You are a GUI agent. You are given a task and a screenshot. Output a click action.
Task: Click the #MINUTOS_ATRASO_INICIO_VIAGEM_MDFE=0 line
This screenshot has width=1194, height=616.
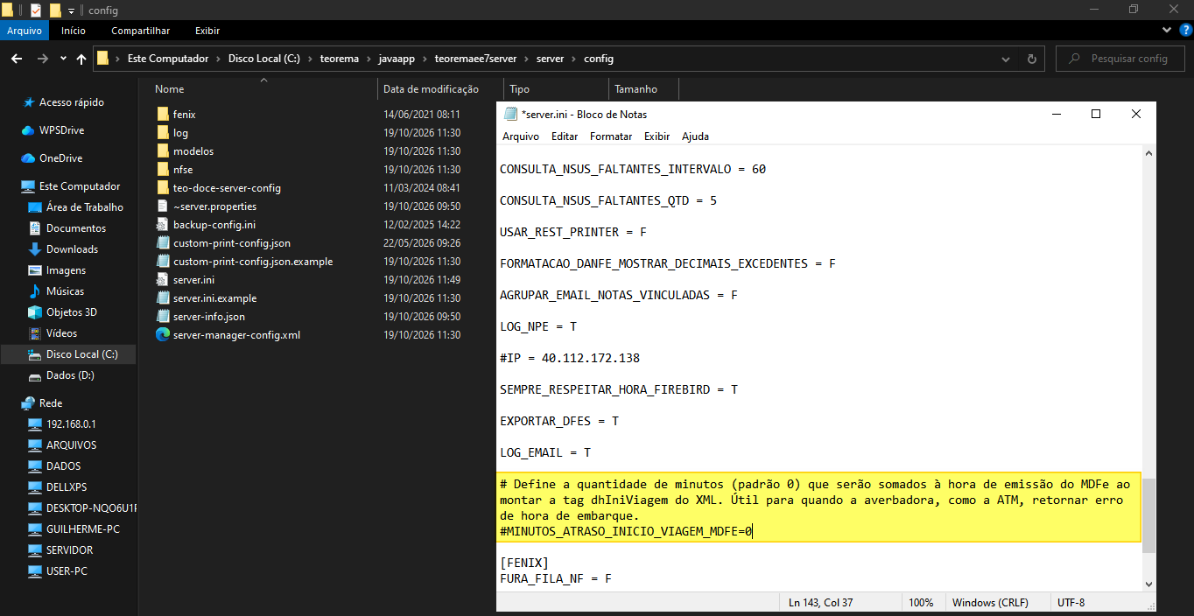tap(626, 531)
